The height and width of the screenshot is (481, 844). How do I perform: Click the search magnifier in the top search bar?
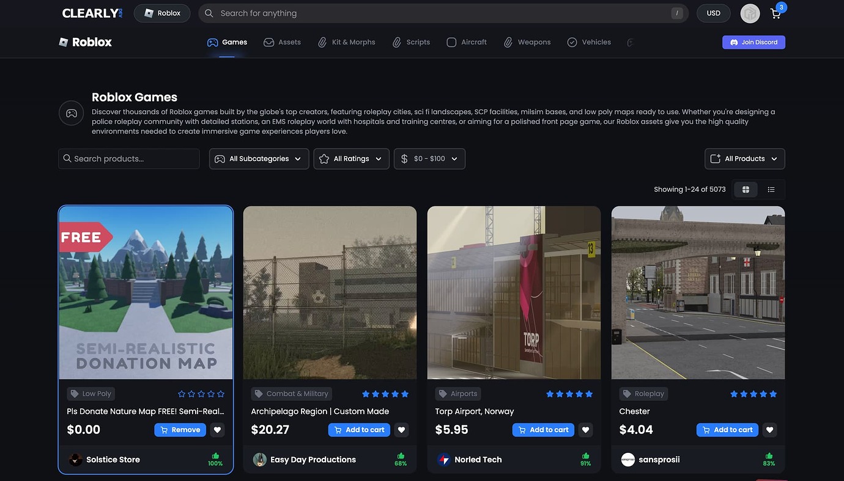[208, 13]
